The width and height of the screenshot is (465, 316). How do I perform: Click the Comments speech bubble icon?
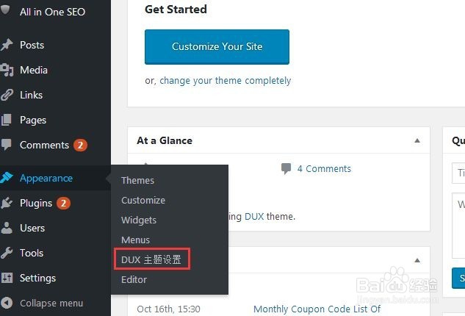click(x=7, y=145)
